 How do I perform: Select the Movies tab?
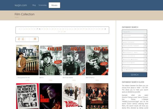click(54, 5)
